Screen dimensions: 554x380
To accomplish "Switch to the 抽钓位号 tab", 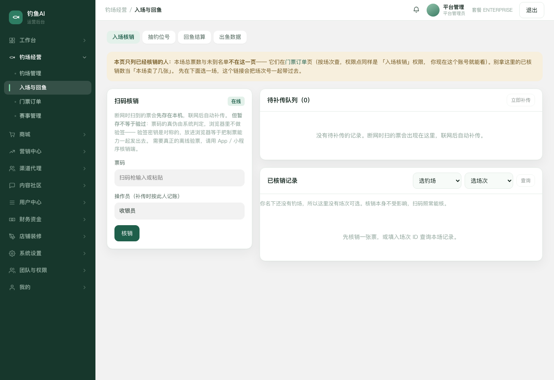I will click(159, 37).
